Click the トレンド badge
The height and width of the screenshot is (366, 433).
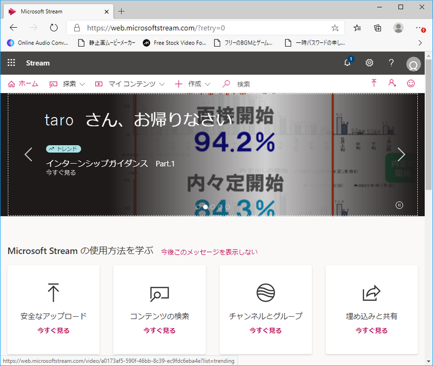coord(63,149)
